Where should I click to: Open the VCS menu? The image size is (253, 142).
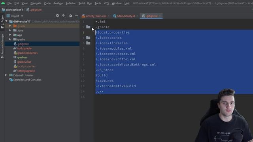pos(106,3)
